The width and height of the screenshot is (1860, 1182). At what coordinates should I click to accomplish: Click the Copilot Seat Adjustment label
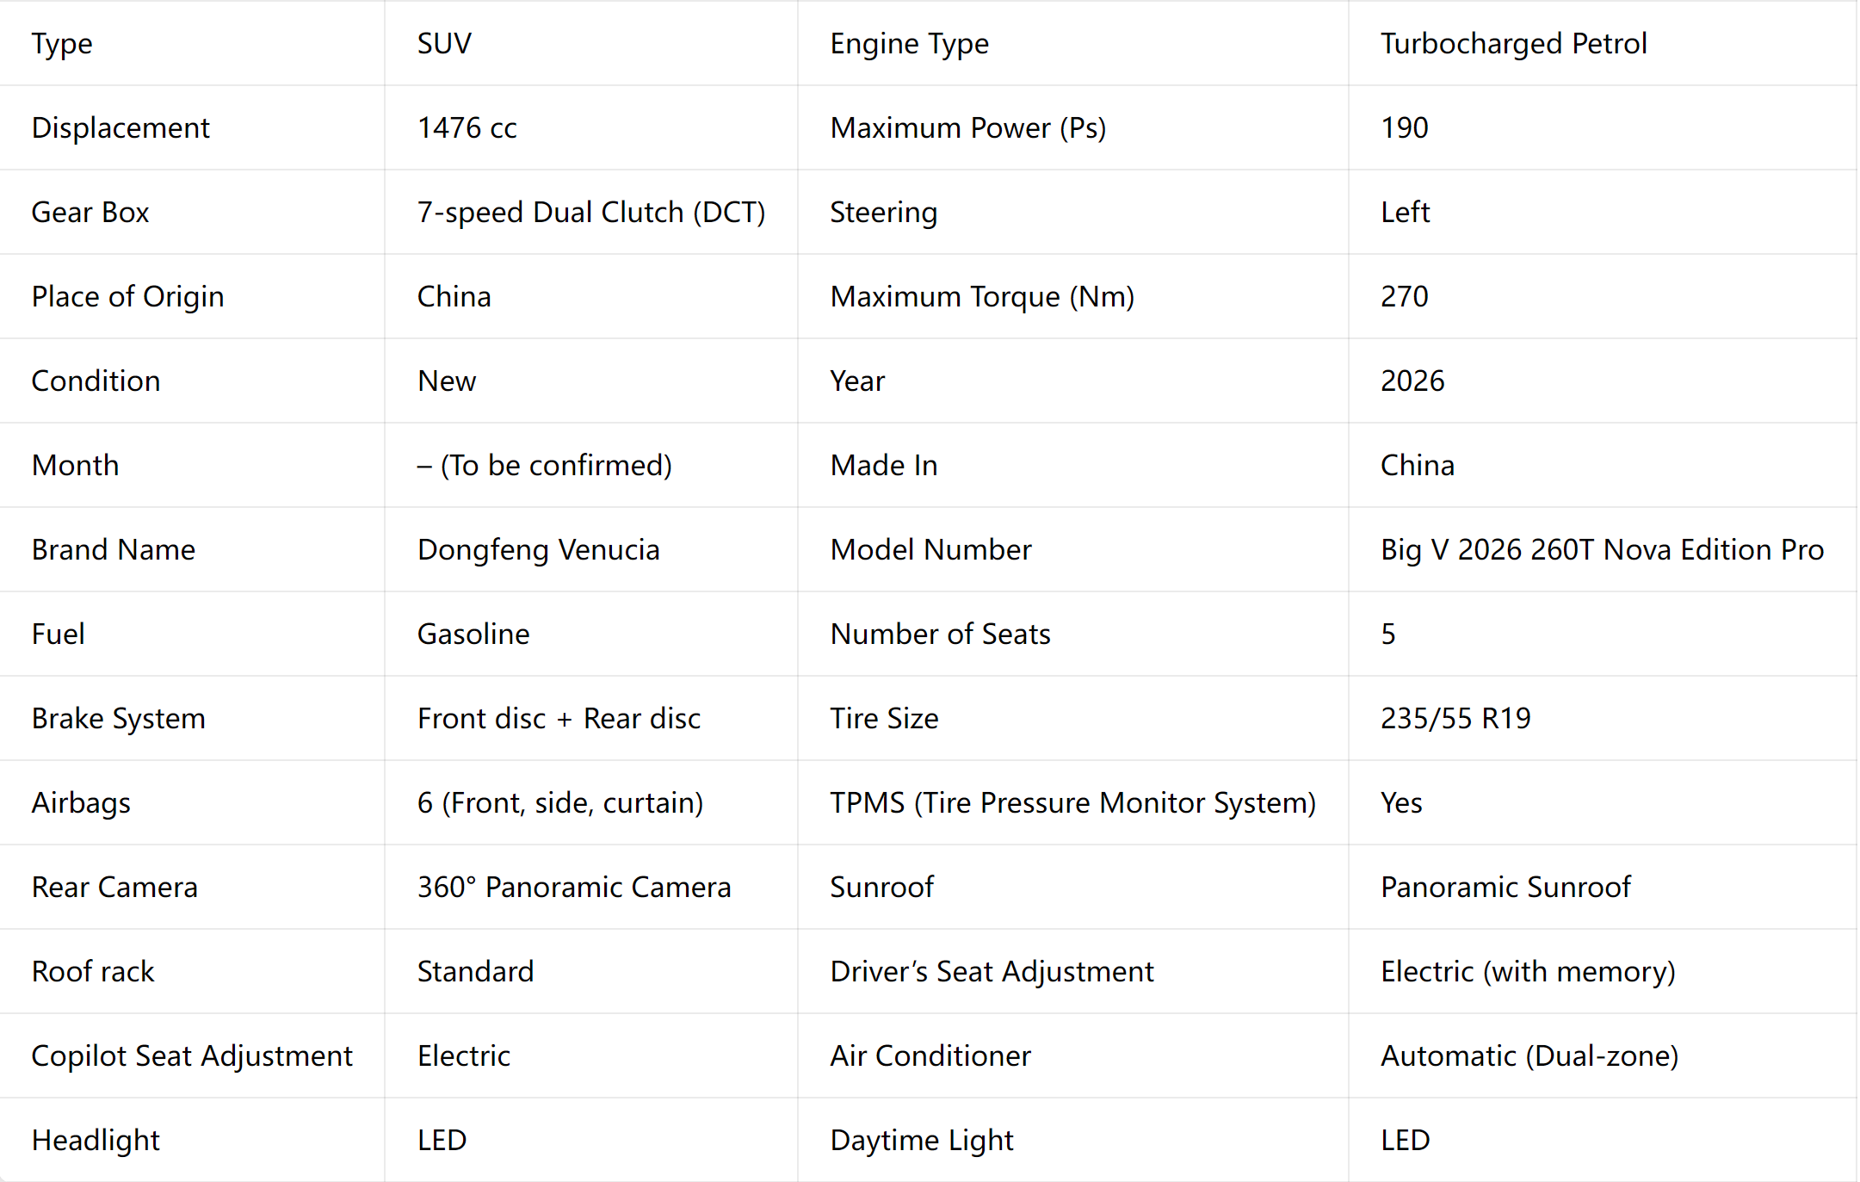pyautogui.click(x=192, y=1055)
